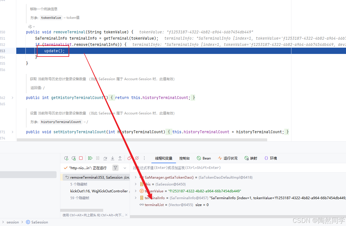
Task: Click the removeTerminal method name
Action: tap(69, 32)
